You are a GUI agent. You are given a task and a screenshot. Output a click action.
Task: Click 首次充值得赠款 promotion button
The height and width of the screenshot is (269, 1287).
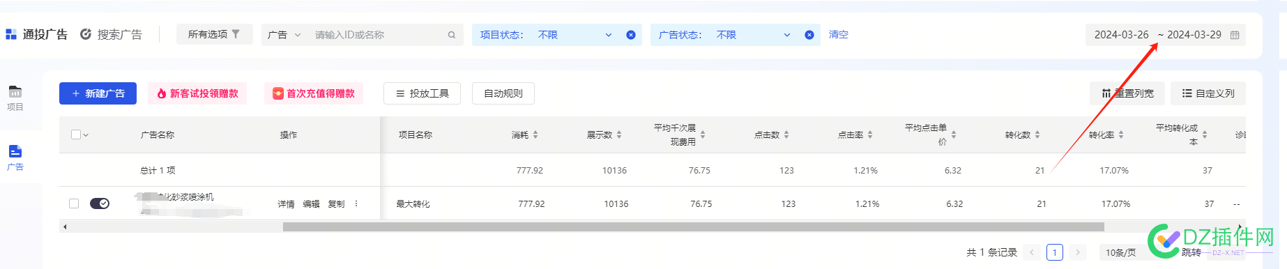314,93
